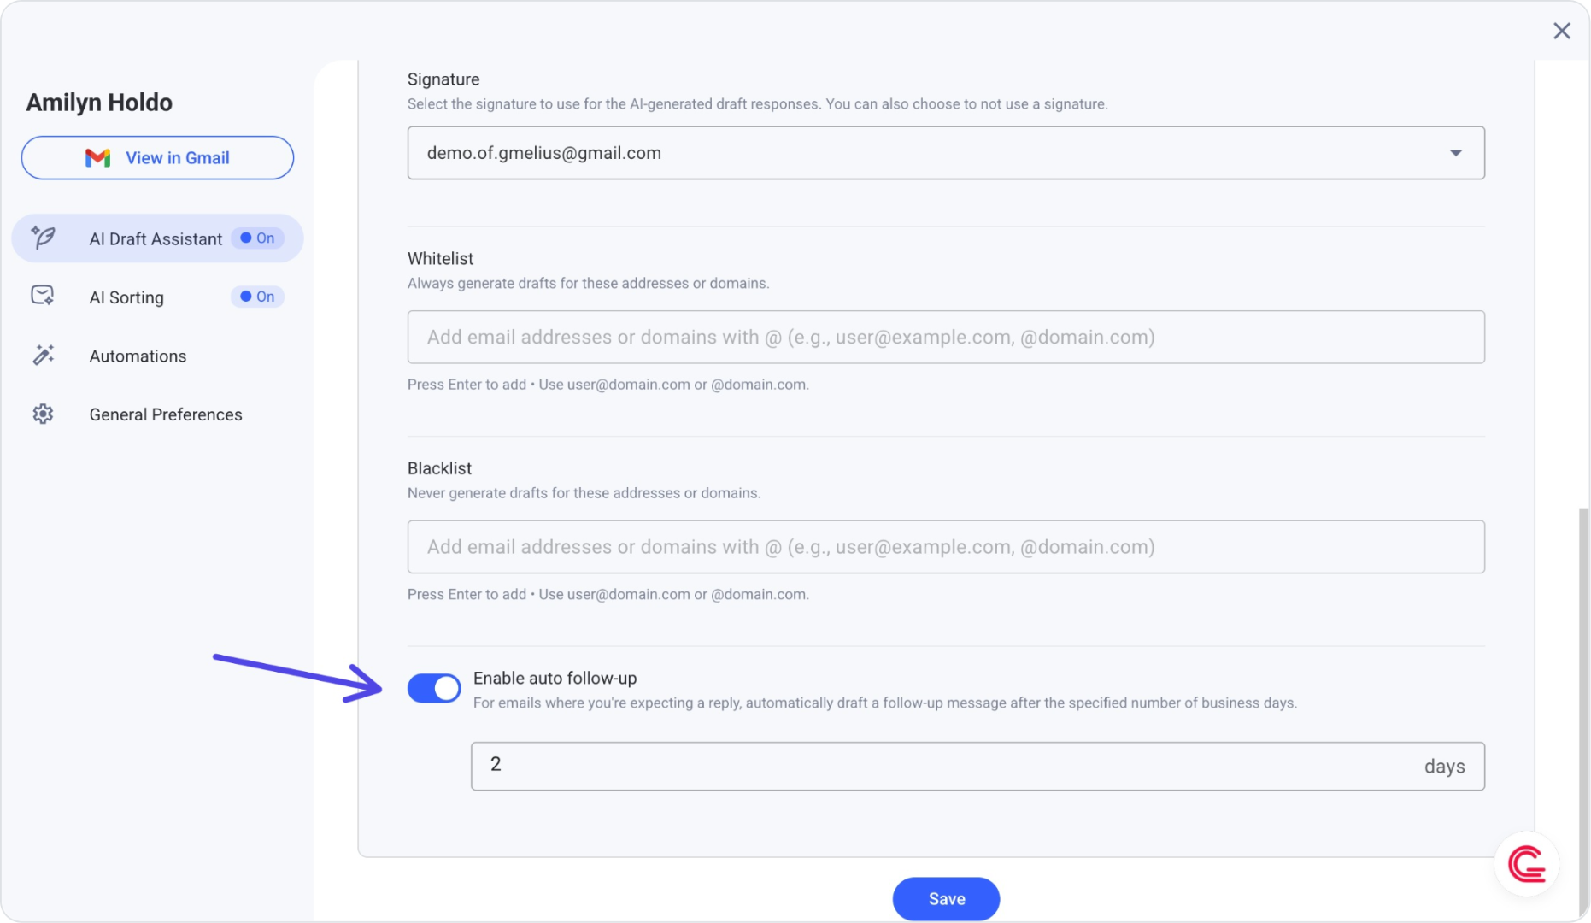This screenshot has height=923, width=1591.
Task: Click the Automations magic wand icon
Action: [x=43, y=355]
